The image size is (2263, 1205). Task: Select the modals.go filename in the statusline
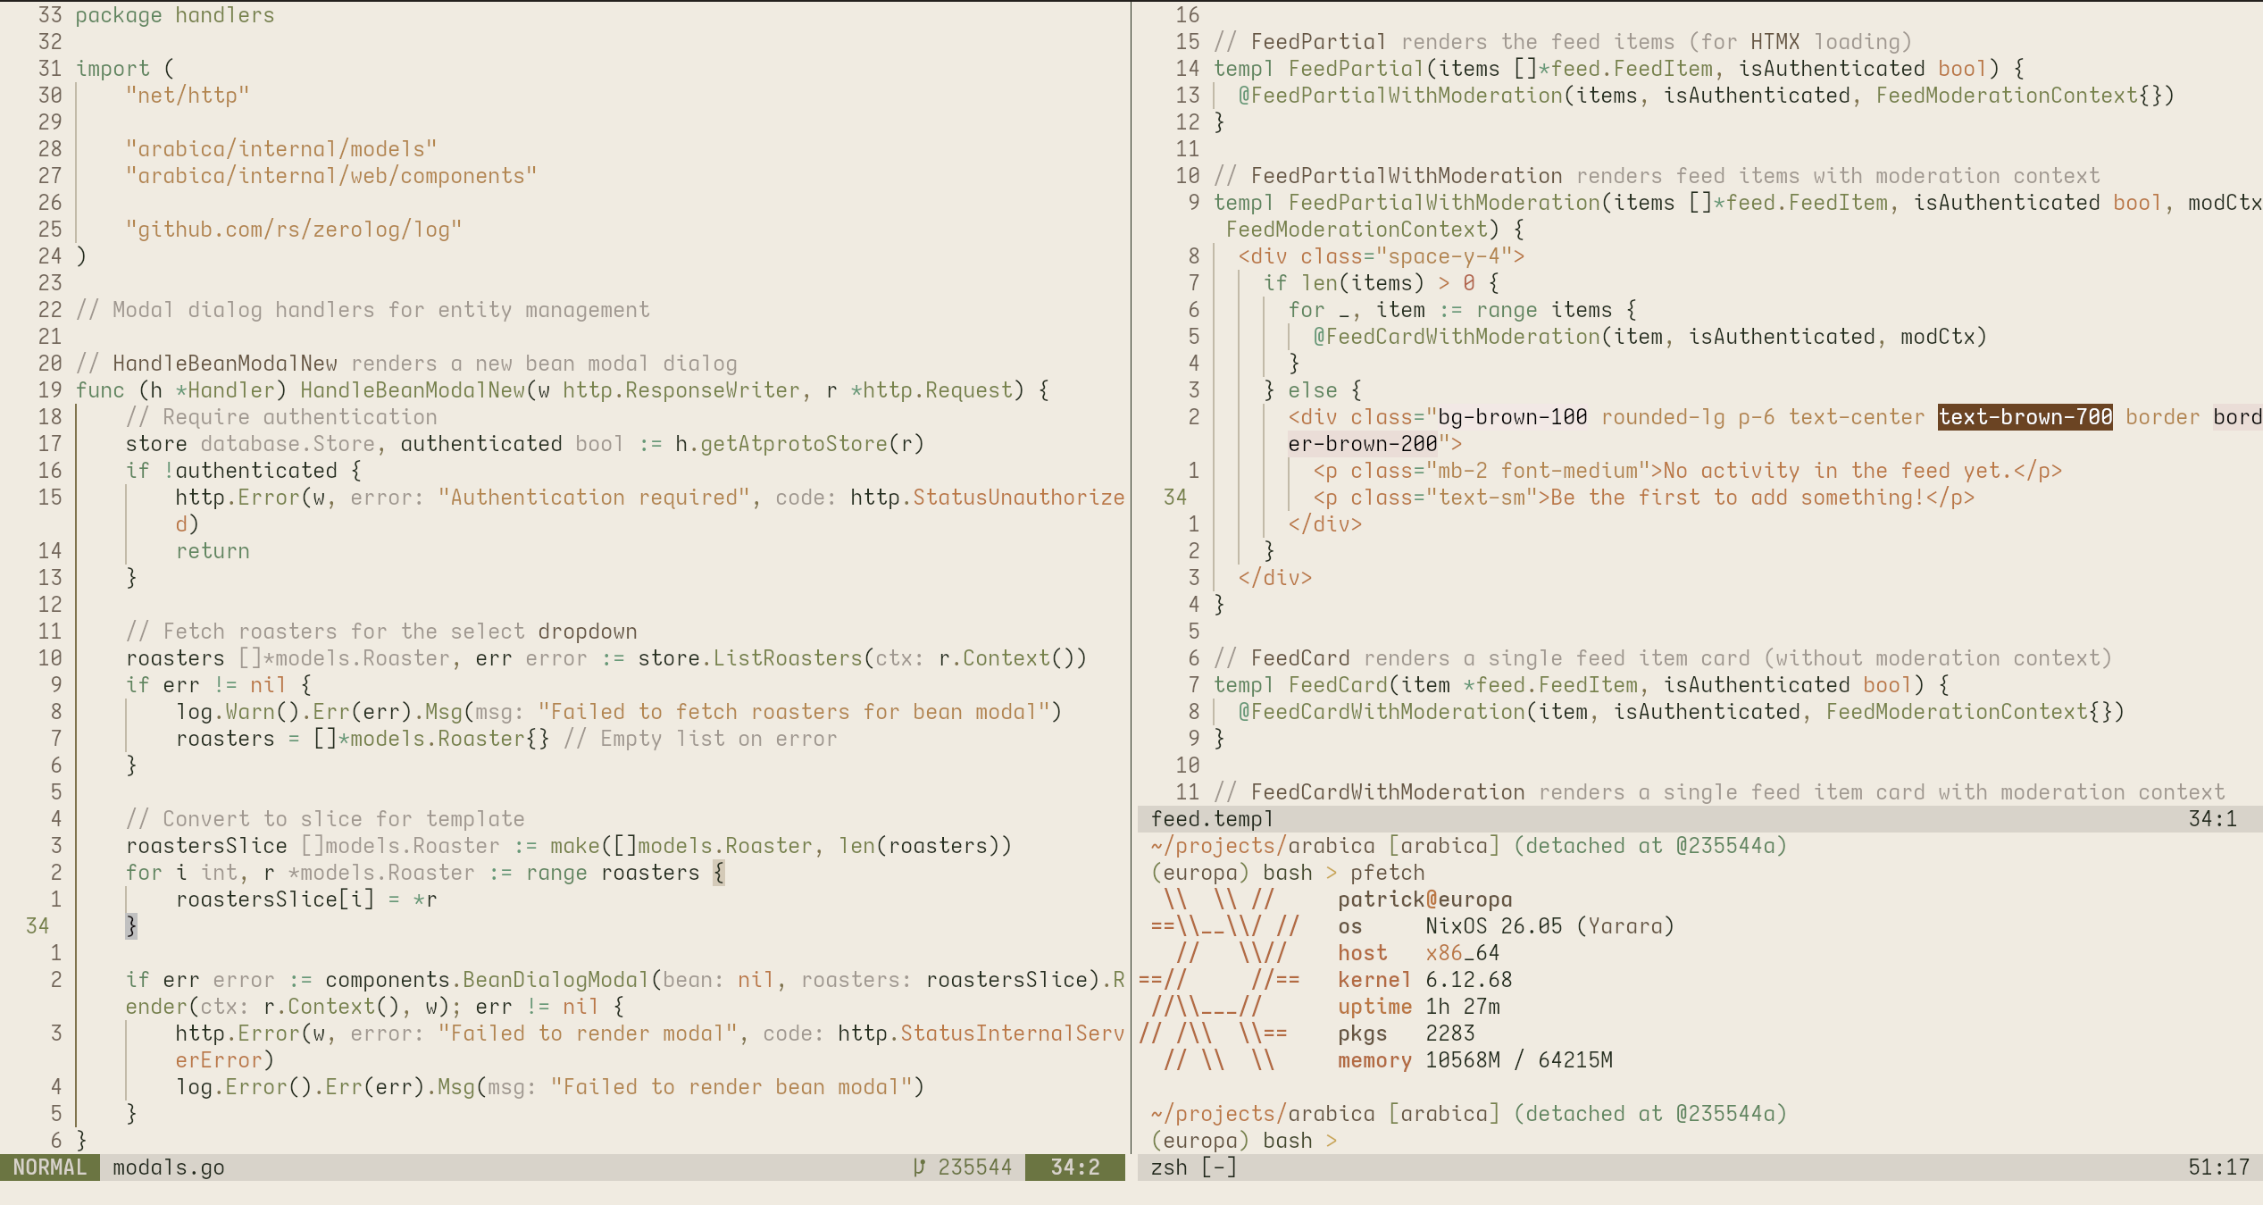167,1167
